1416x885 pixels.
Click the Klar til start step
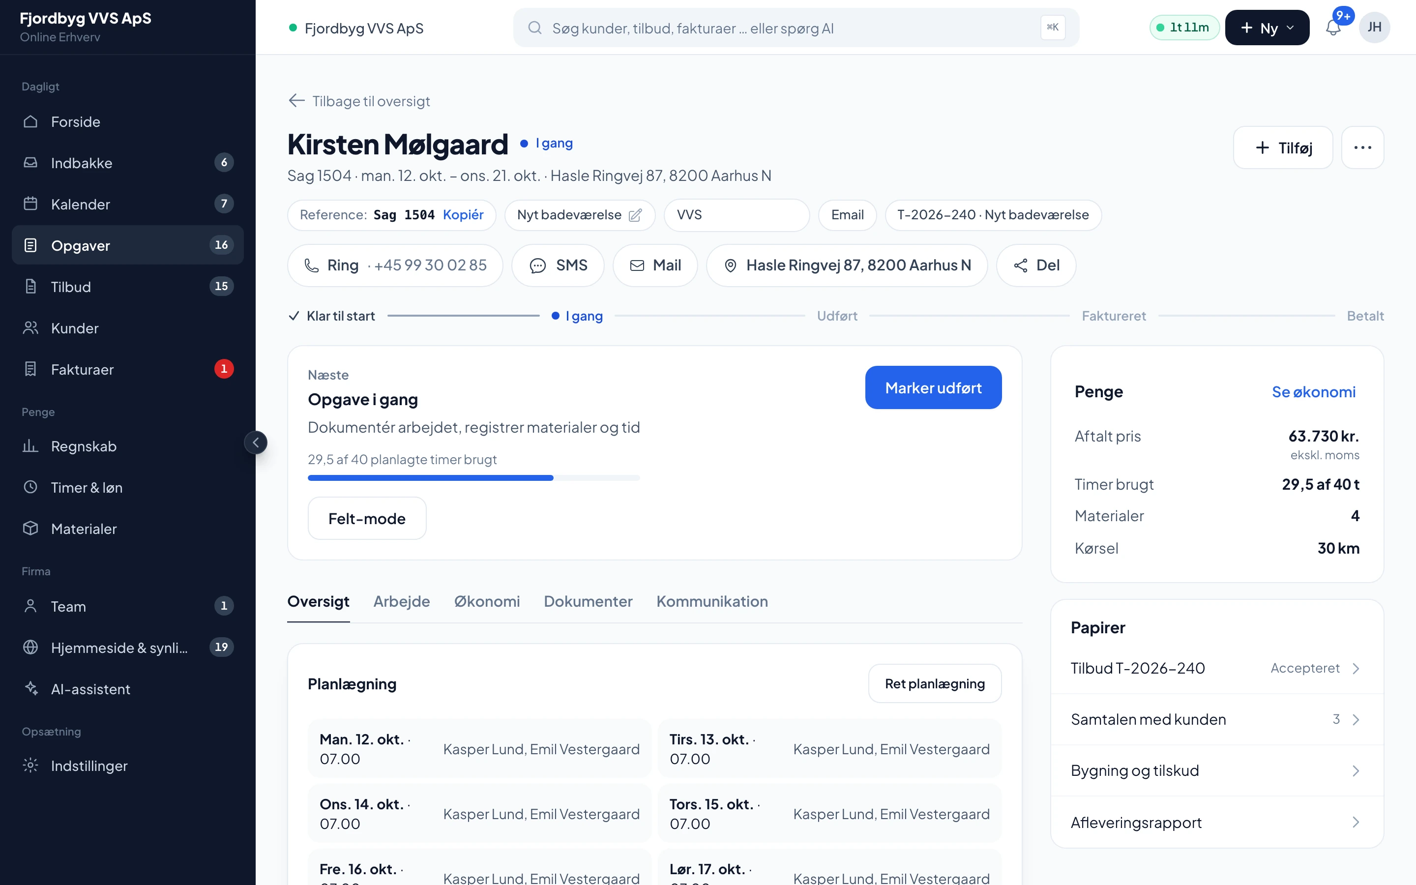coord(332,316)
